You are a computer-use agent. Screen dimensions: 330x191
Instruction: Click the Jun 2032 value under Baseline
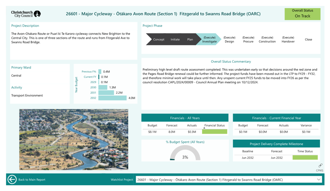(x=247, y=158)
